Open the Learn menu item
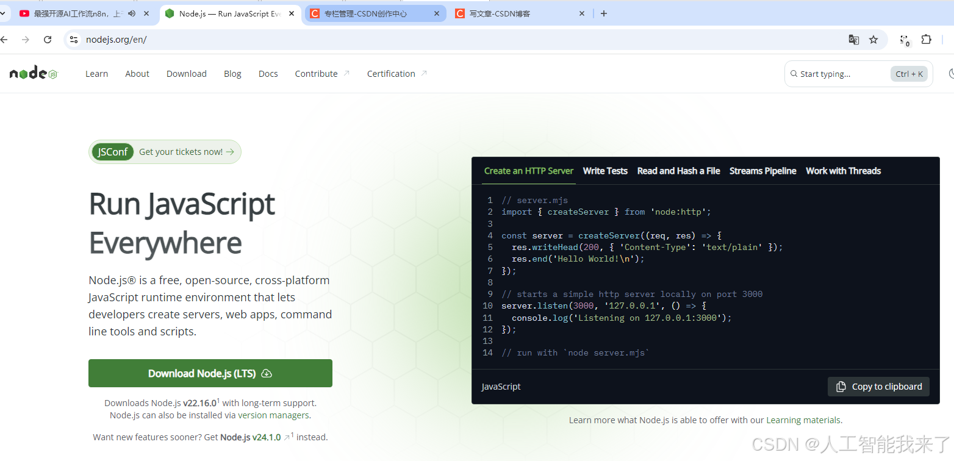 96,74
